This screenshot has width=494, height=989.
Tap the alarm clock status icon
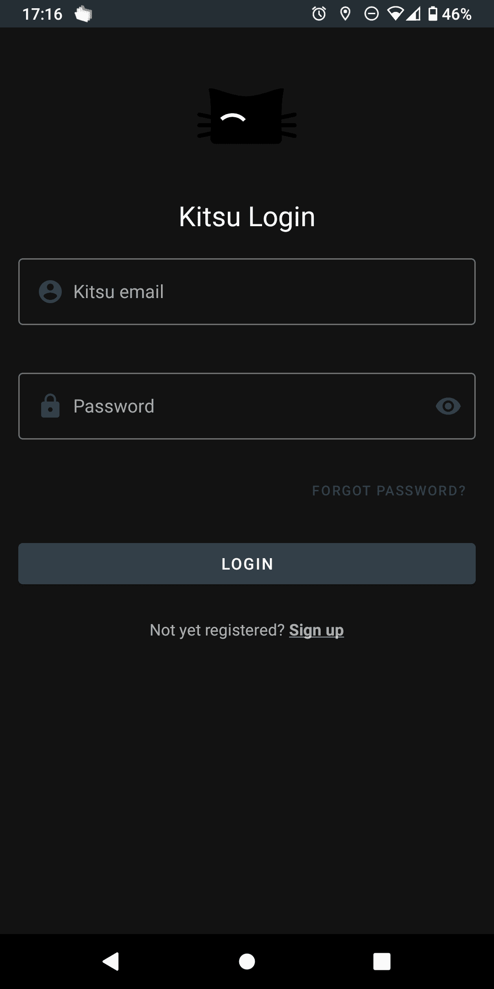click(319, 14)
